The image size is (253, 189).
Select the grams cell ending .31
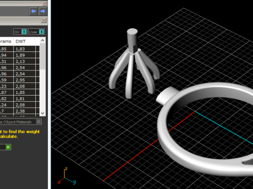pyautogui.click(x=6, y=61)
